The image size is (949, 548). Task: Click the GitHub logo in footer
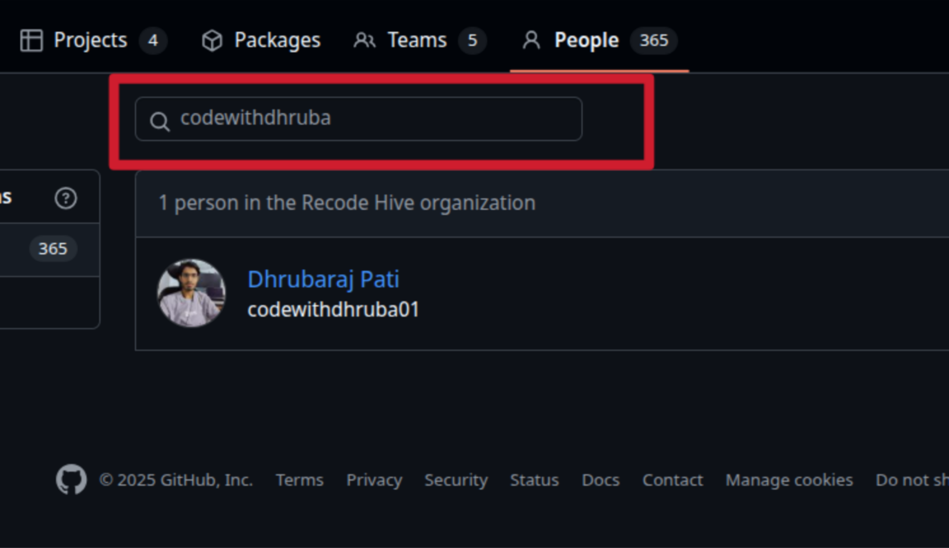coord(71,479)
